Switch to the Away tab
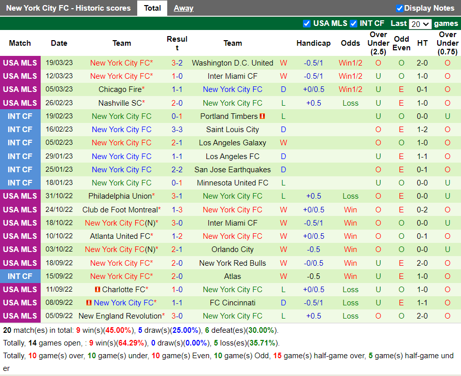This screenshot has width=461, height=376. tap(183, 8)
